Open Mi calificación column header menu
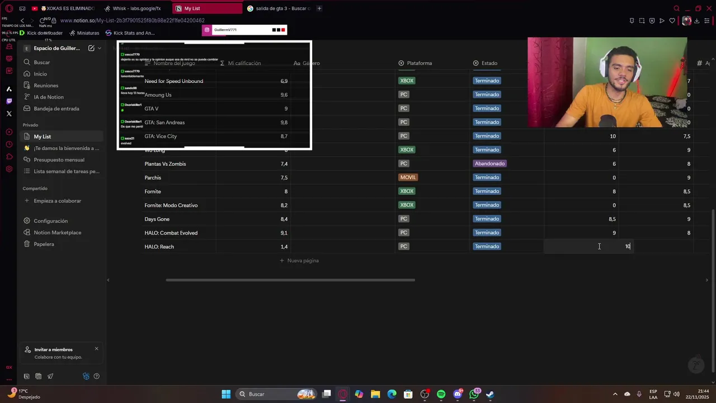The width and height of the screenshot is (716, 403). pyautogui.click(x=241, y=63)
